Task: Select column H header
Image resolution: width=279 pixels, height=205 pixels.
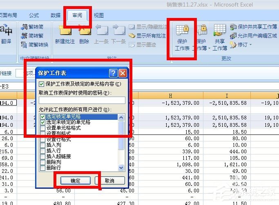Action: click(x=171, y=96)
